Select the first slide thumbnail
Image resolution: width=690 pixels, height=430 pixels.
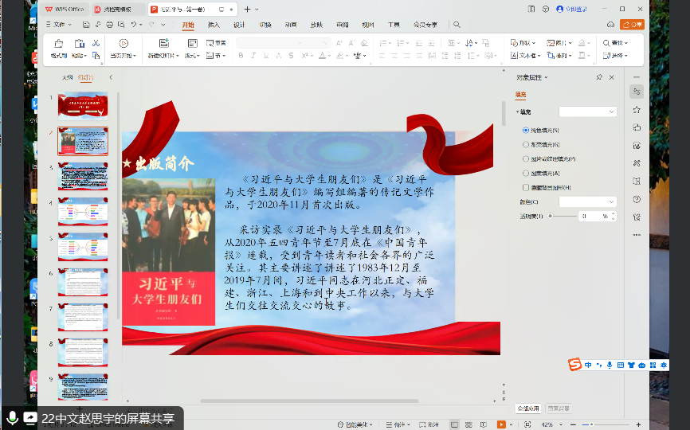click(x=82, y=104)
